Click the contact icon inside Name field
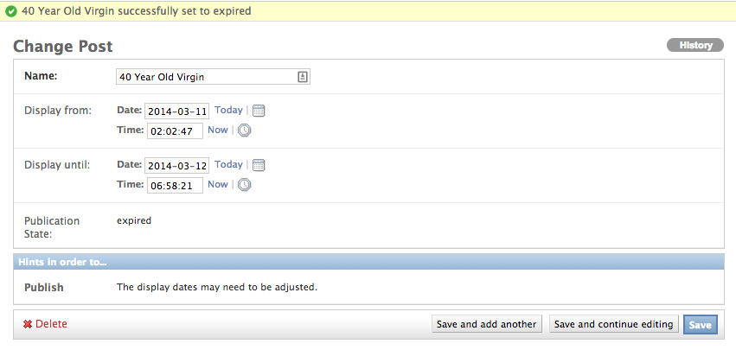 click(303, 77)
